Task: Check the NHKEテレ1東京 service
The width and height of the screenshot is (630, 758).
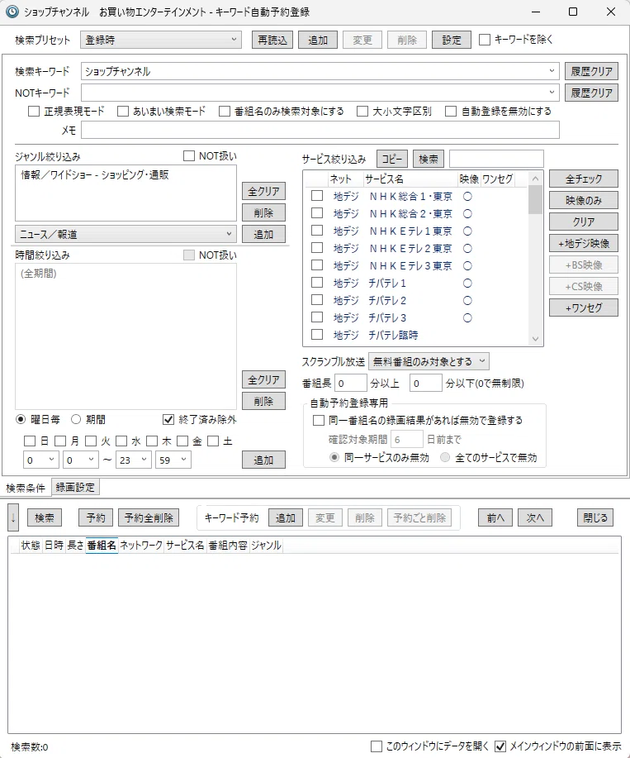Action: (317, 231)
